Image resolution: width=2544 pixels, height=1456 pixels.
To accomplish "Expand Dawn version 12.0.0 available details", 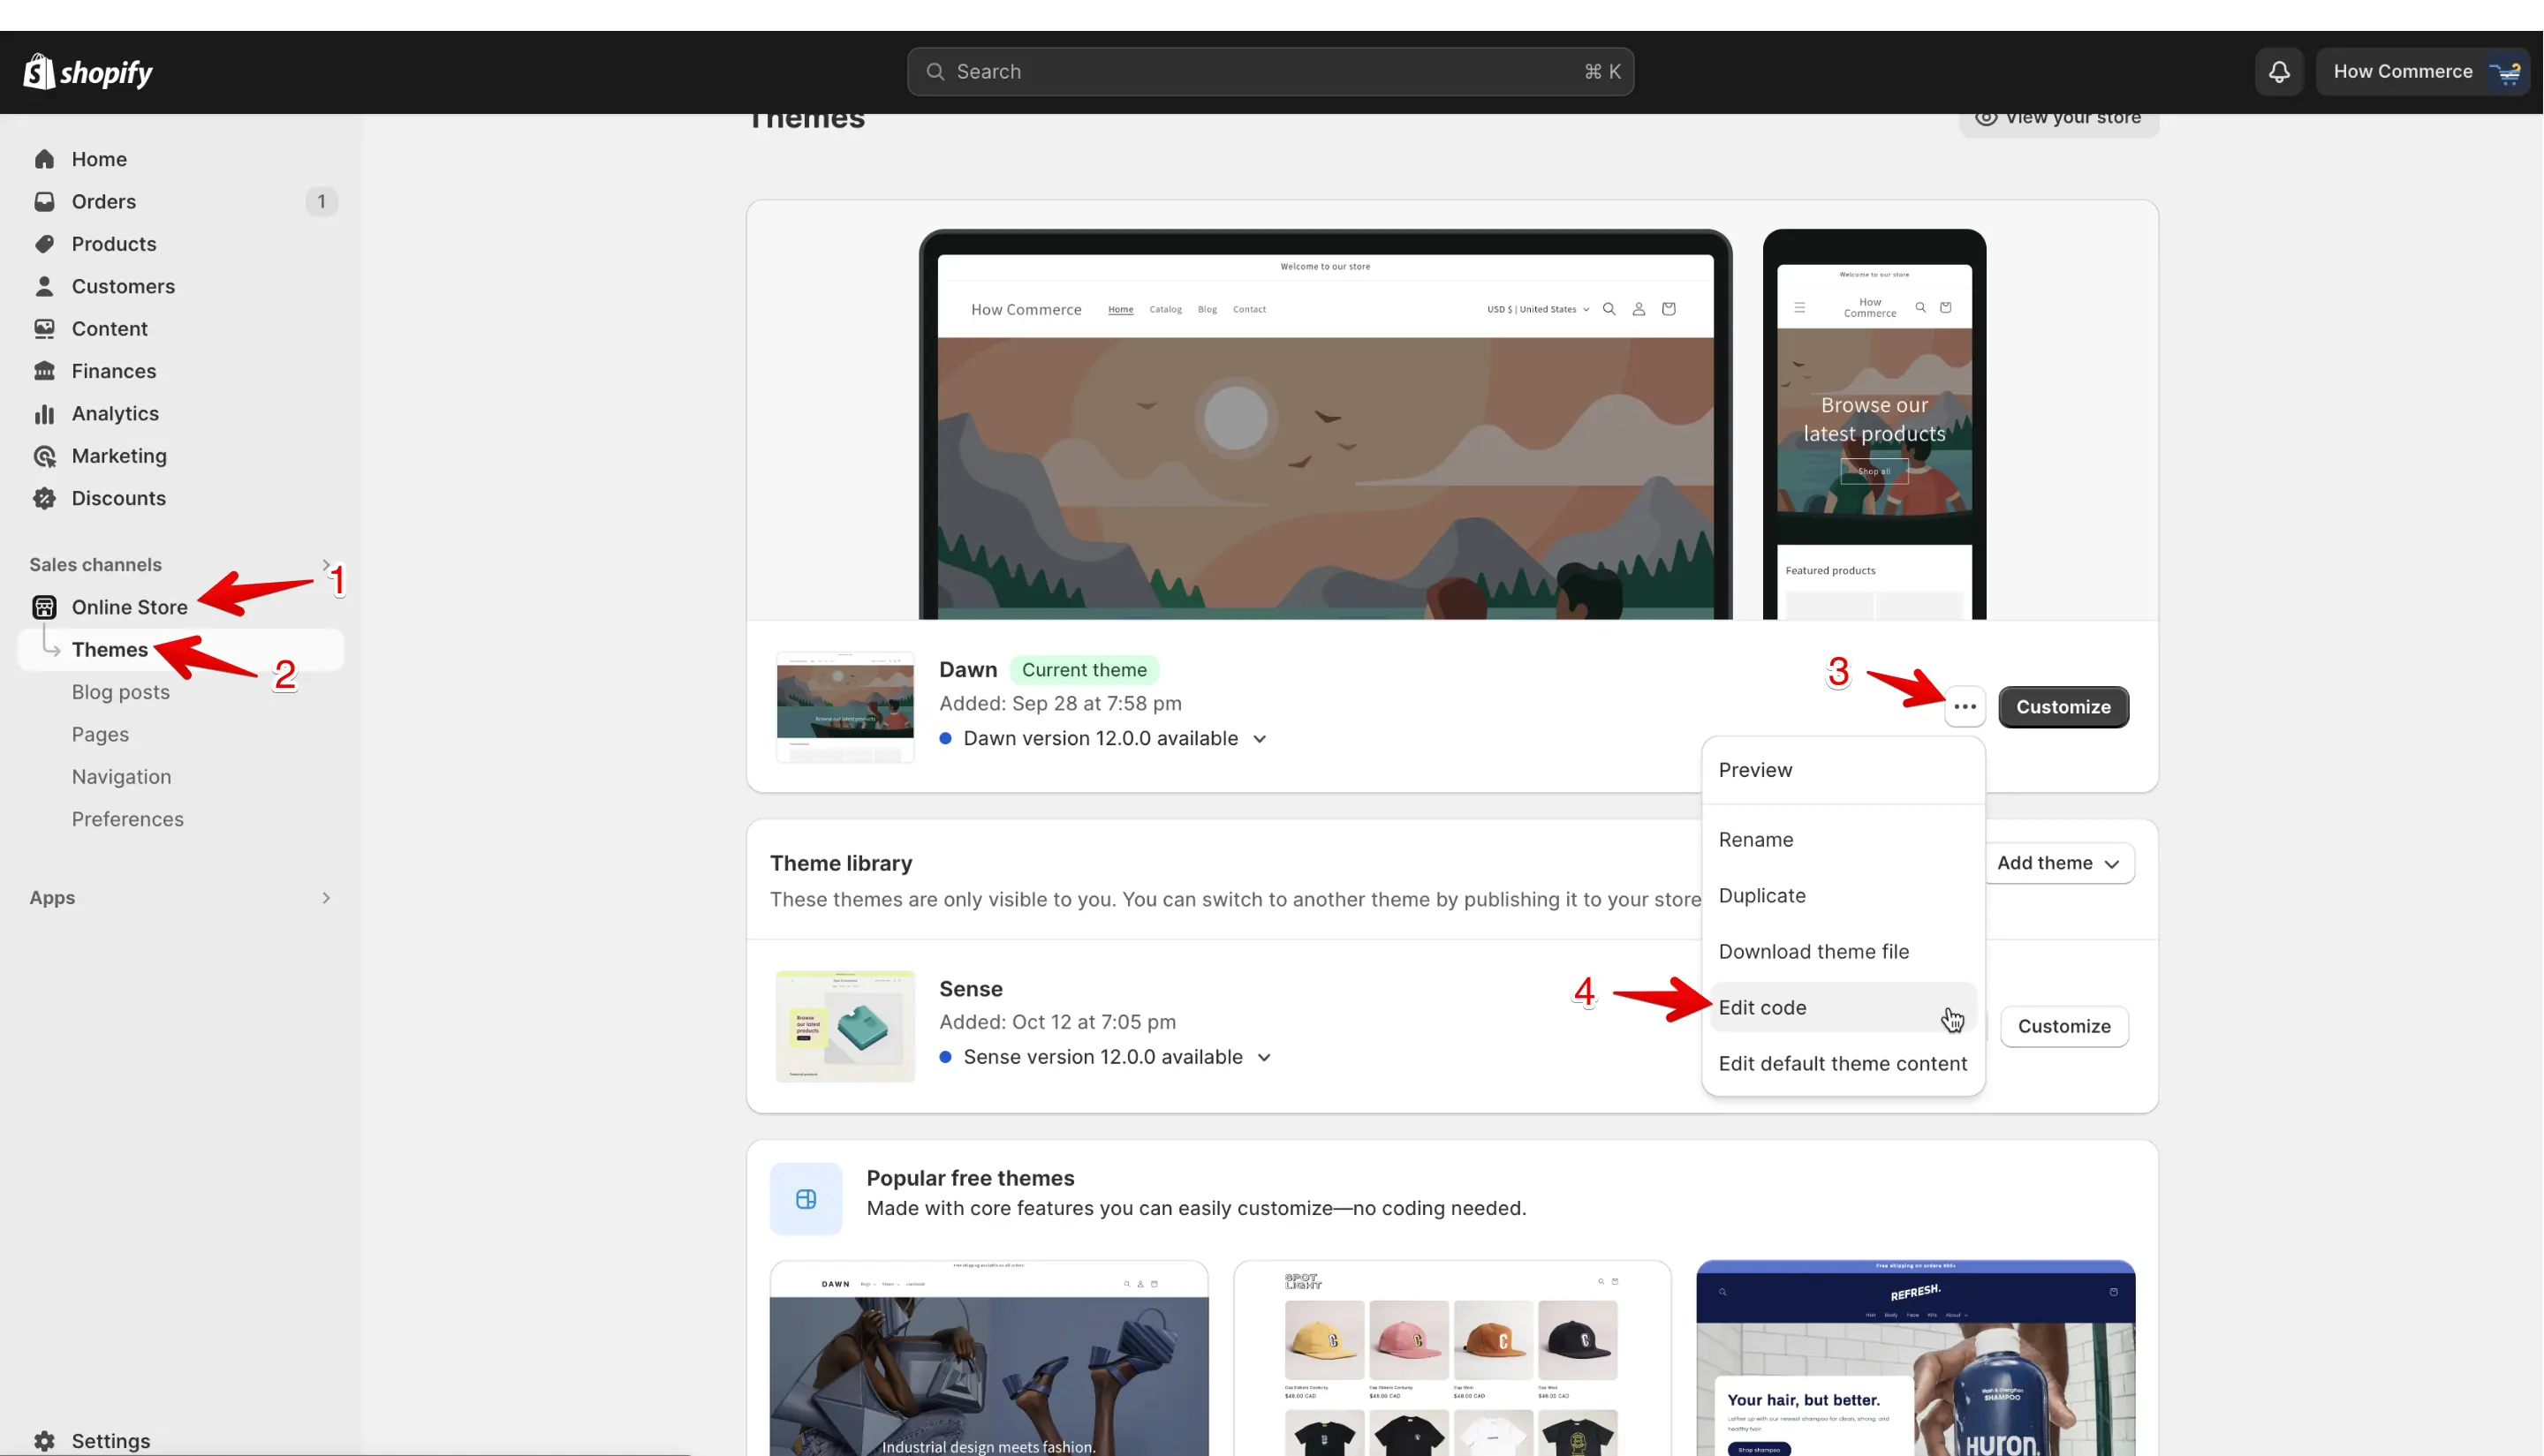I will click(1260, 739).
